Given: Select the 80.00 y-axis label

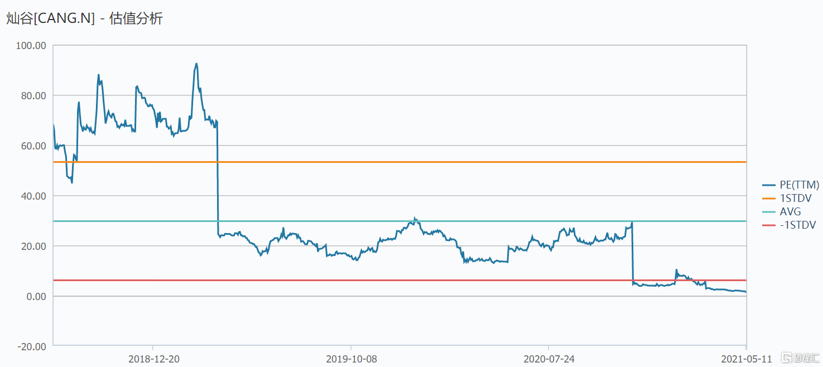Looking at the screenshot, I should point(33,95).
